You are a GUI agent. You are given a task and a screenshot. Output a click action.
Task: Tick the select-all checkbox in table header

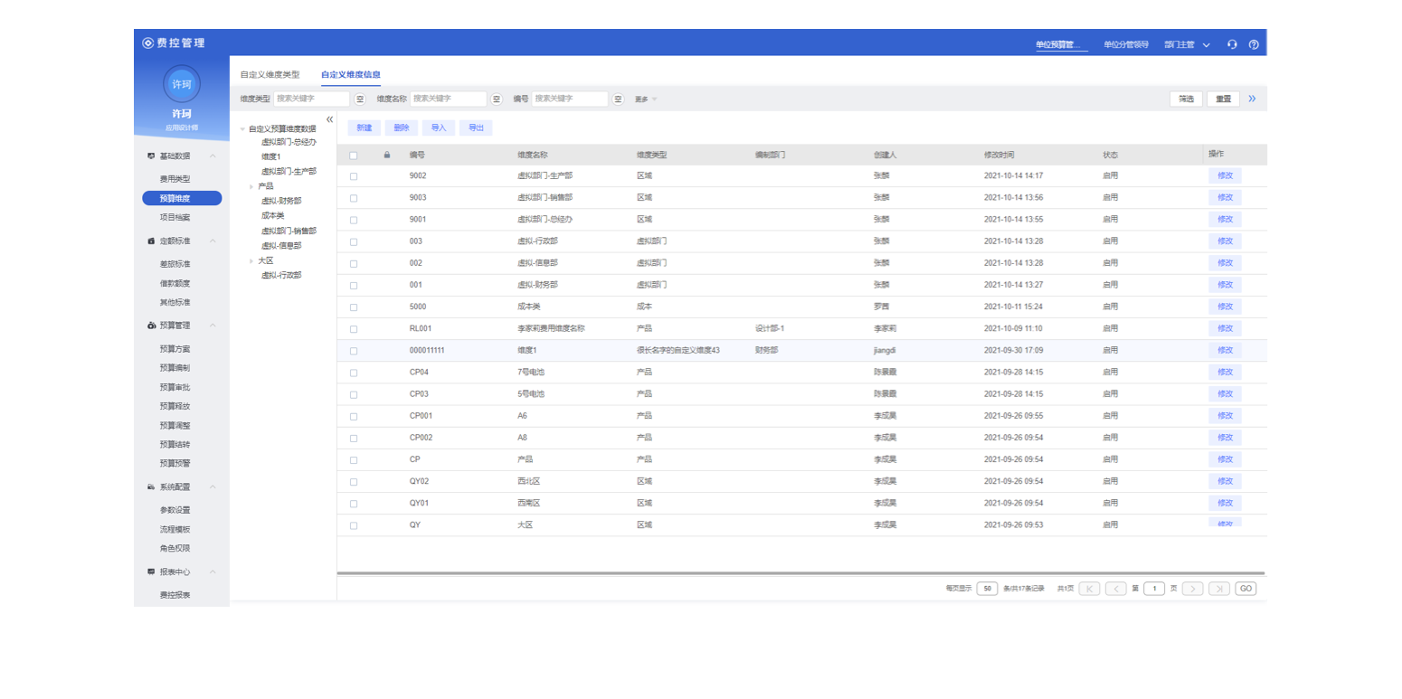354,156
